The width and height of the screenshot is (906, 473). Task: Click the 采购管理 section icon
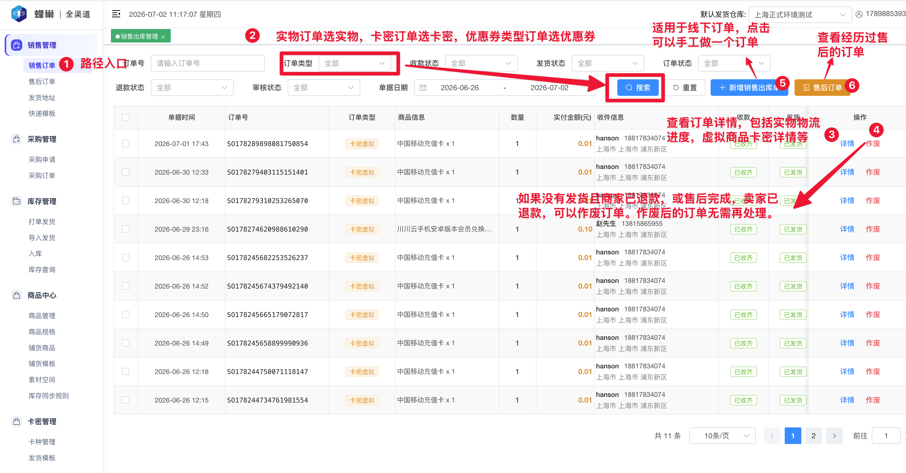pyautogui.click(x=17, y=139)
